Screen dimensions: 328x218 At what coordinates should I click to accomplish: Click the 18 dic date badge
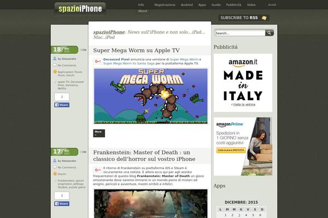(x=65, y=50)
